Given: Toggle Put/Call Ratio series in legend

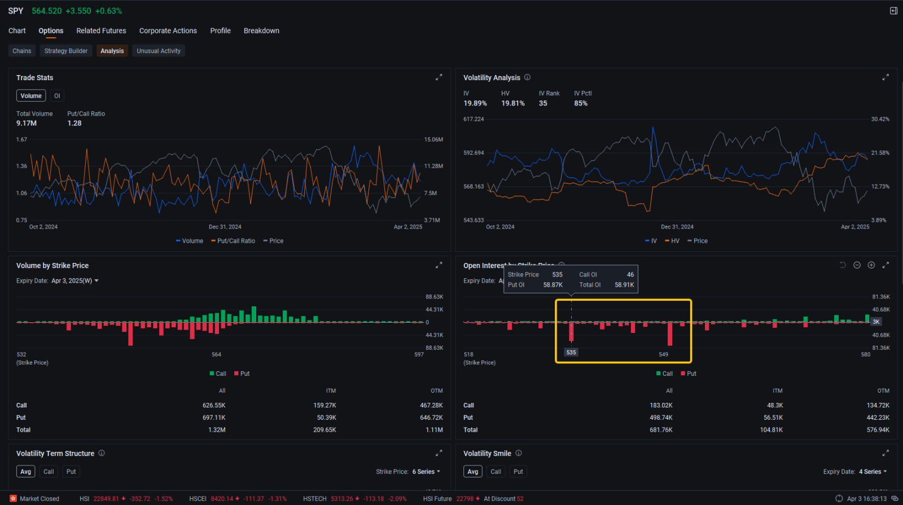Looking at the screenshot, I should 233,241.
